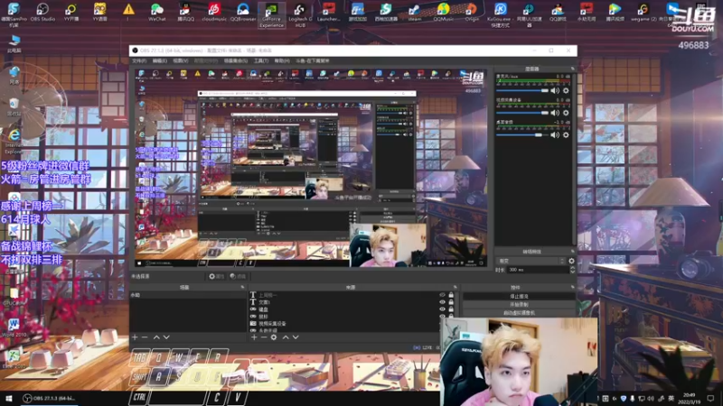Pop out the sources dock panel
The image size is (723, 406).
[455, 287]
